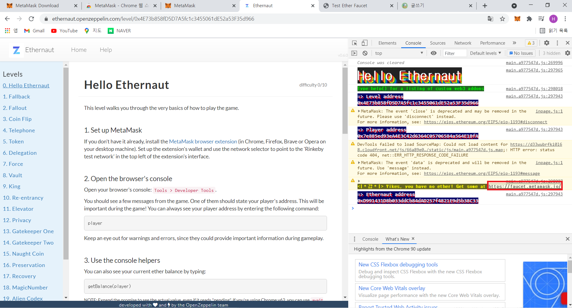
Task: Bookmark this page with the star icon
Action: [x=502, y=19]
